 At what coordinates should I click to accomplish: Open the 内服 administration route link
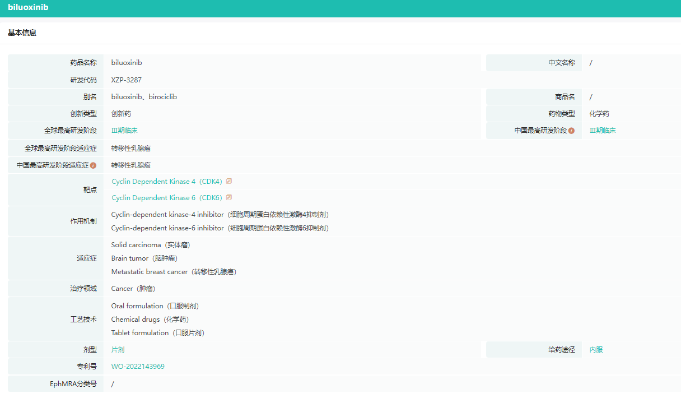coord(596,350)
